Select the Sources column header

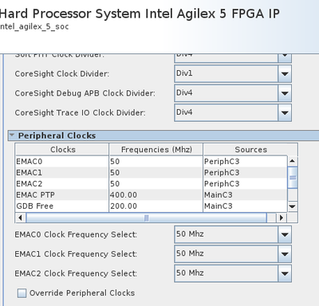(x=250, y=150)
